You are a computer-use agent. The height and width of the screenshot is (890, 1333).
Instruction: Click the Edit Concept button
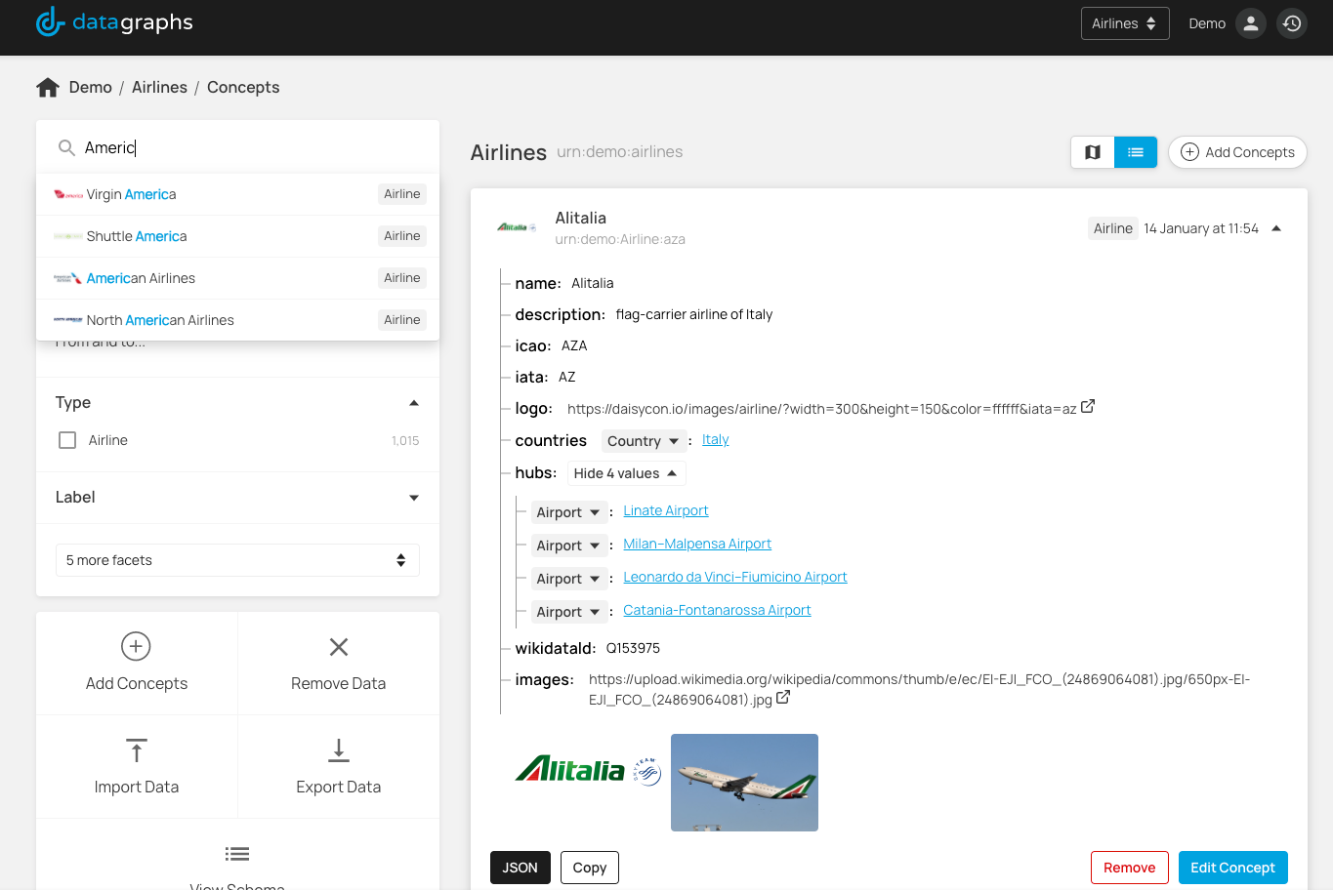coord(1232,868)
